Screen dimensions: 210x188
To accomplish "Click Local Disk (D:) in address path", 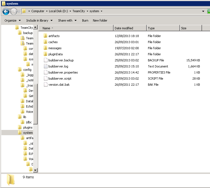I will 58,11.
